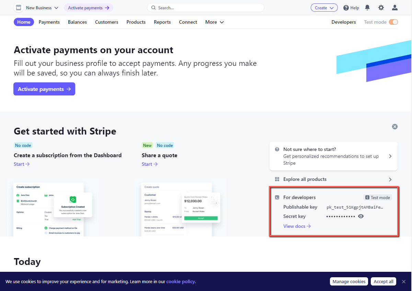Open the notifications bell icon
This screenshot has width=412, height=291.
pyautogui.click(x=367, y=8)
